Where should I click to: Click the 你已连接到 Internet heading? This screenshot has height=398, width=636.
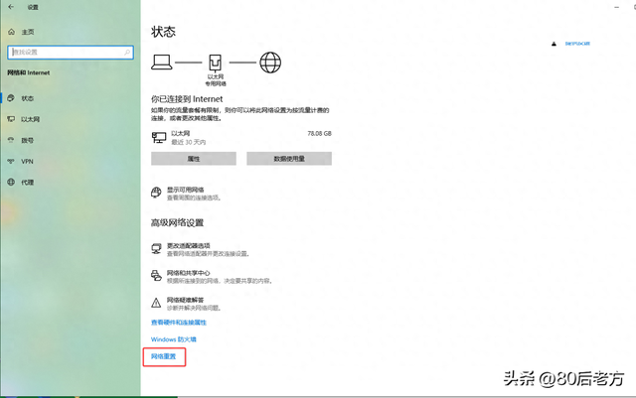[187, 99]
